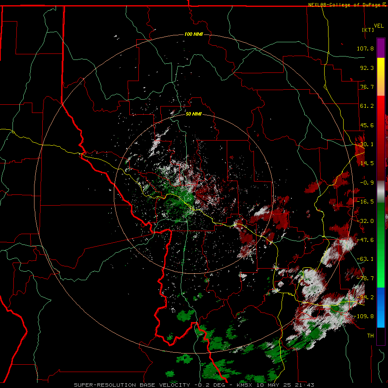The image size is (388, 388).
Task: Click the KMSX radar site identifier
Action: click(244, 385)
